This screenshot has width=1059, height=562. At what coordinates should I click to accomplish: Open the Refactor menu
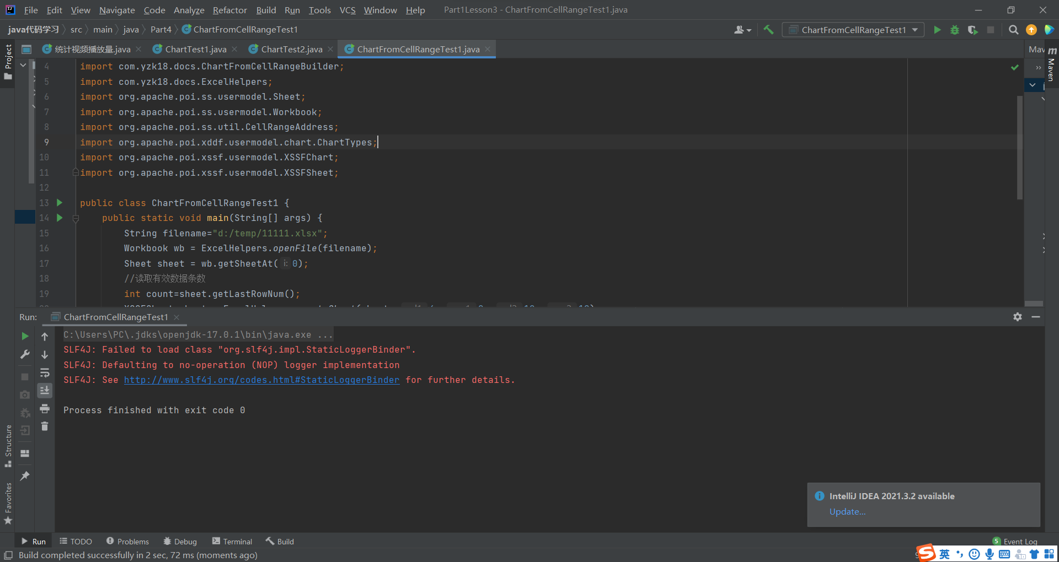pyautogui.click(x=229, y=10)
